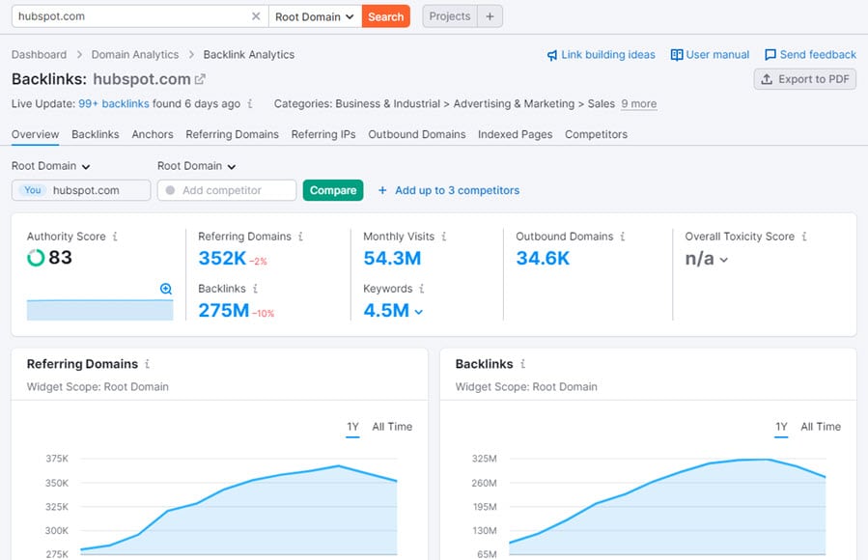Clear the hubspot.com search field
Screen dimensions: 868x560
[x=256, y=16]
